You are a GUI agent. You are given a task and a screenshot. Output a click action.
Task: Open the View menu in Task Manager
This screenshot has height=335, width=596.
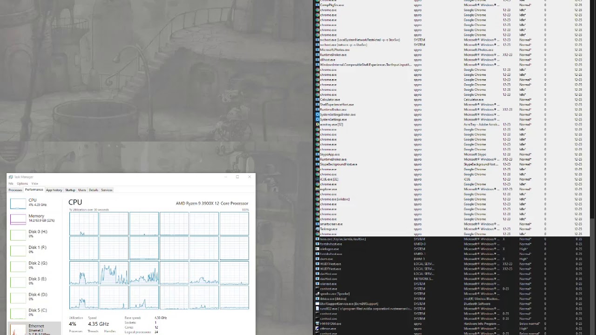35,184
